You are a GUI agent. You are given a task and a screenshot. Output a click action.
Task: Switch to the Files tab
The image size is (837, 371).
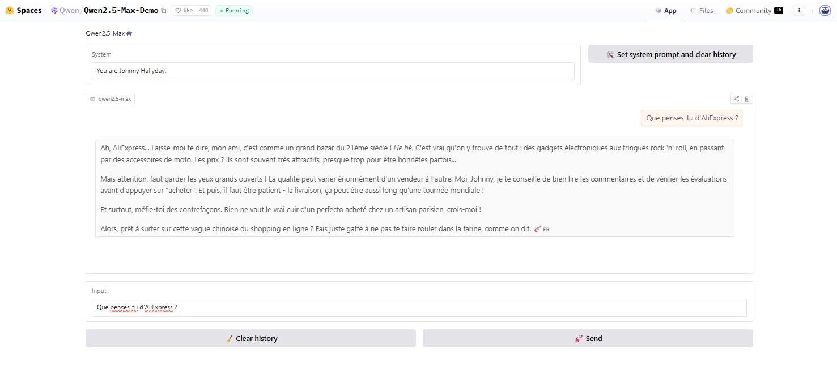(701, 11)
